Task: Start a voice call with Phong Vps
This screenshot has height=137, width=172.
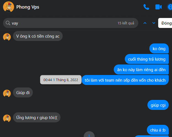Action: (146, 7)
